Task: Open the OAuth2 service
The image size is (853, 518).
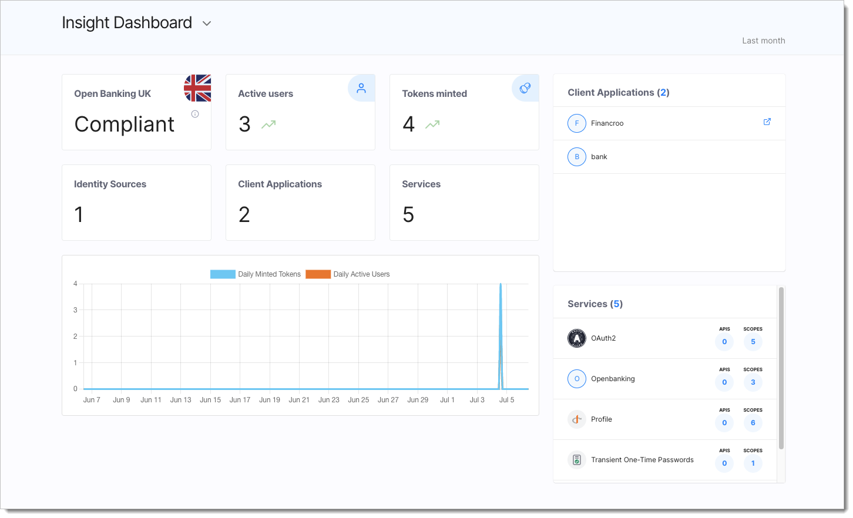Action: [x=665, y=338]
